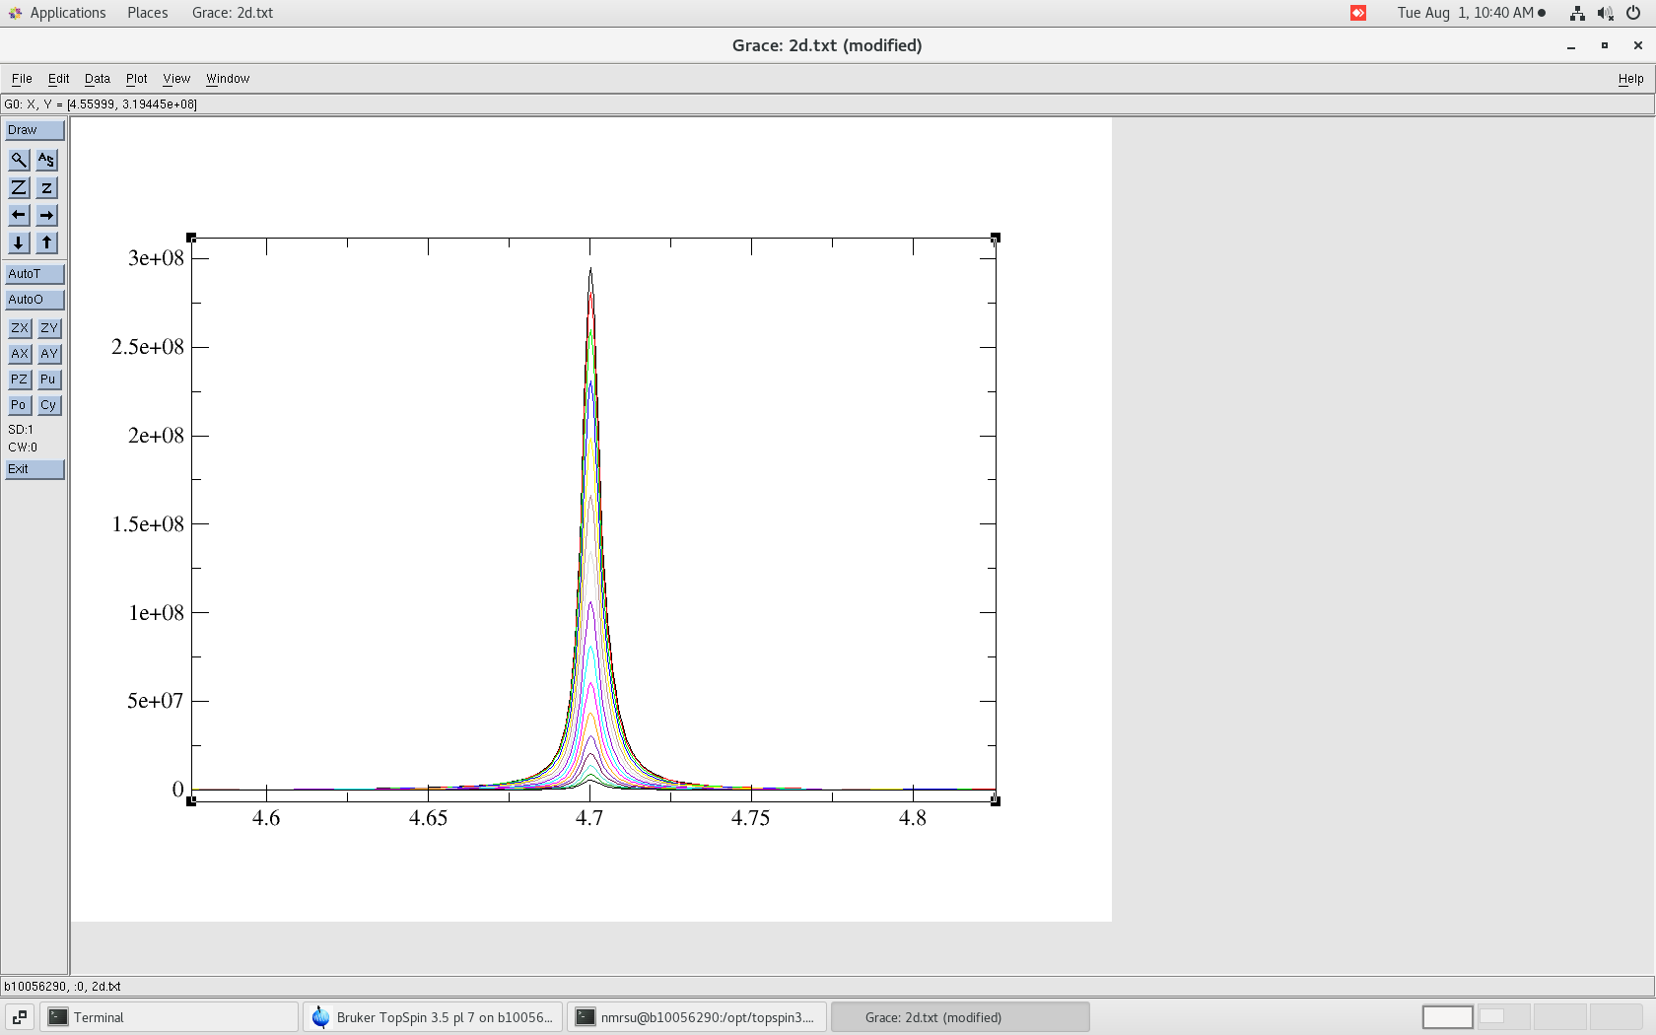Screen dimensions: 1656x1035
Task: Click the '2.5e+08' y-axis label
Action: pyautogui.click(x=148, y=347)
